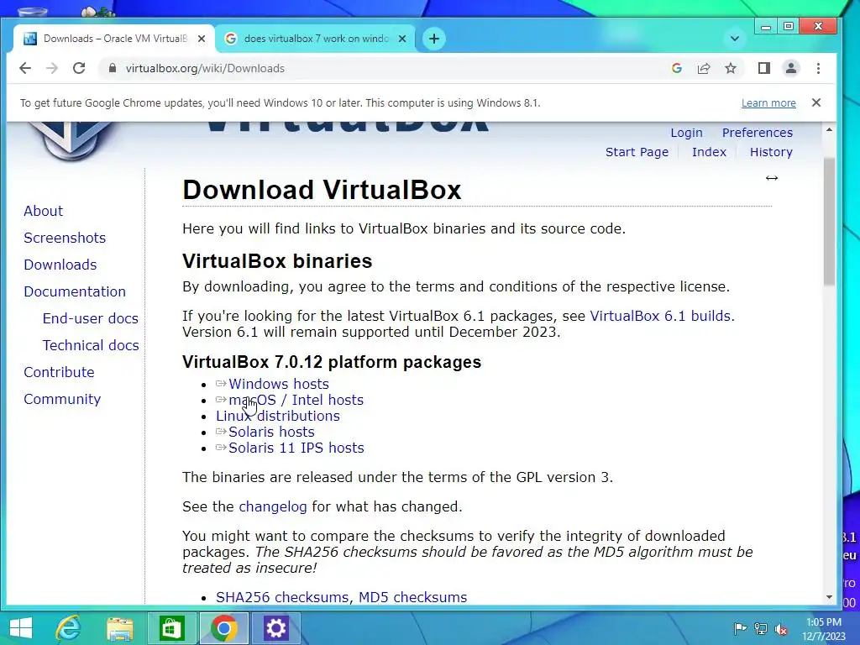The image size is (860, 645).
Task: Open the Learn more link
Action: pos(768,102)
